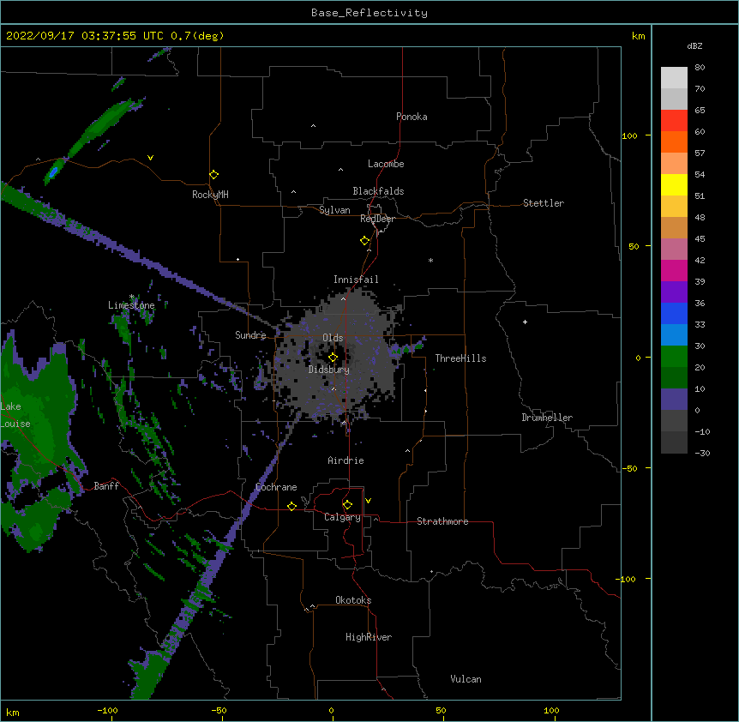Image resolution: width=739 pixels, height=722 pixels.
Task: Click the yellow V symbol east of Calgary
Action: (x=368, y=501)
